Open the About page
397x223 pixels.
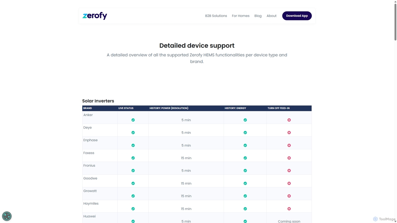click(271, 16)
